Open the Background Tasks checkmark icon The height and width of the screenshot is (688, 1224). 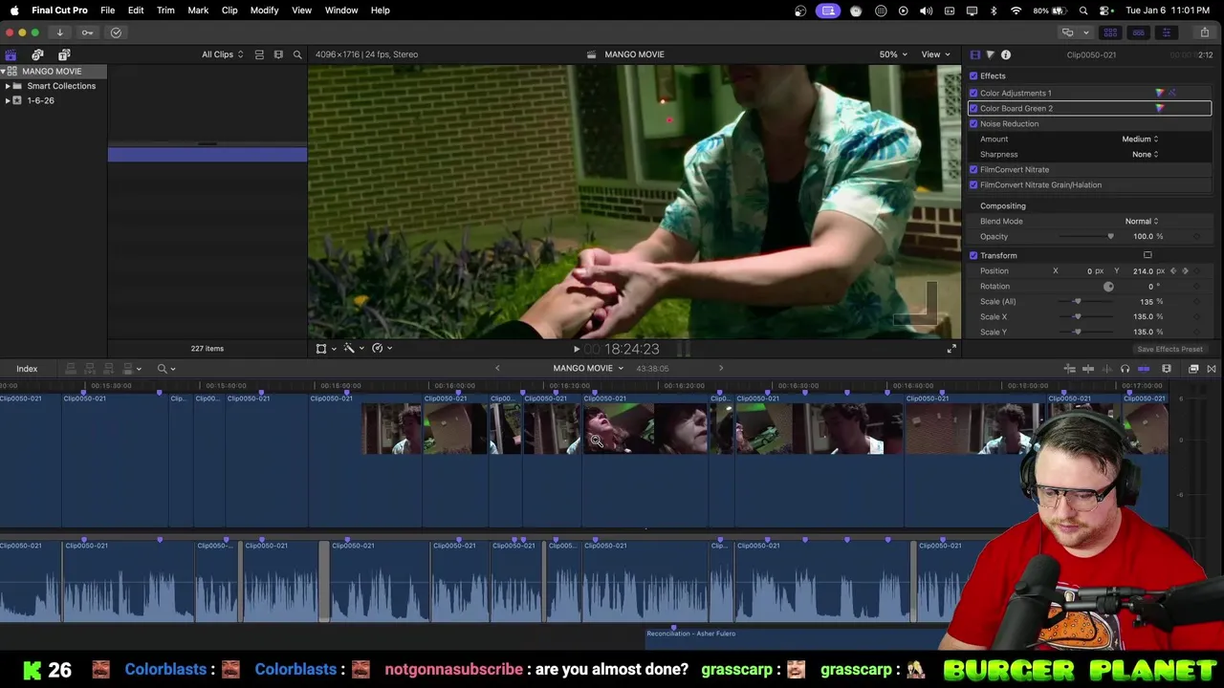(x=116, y=32)
